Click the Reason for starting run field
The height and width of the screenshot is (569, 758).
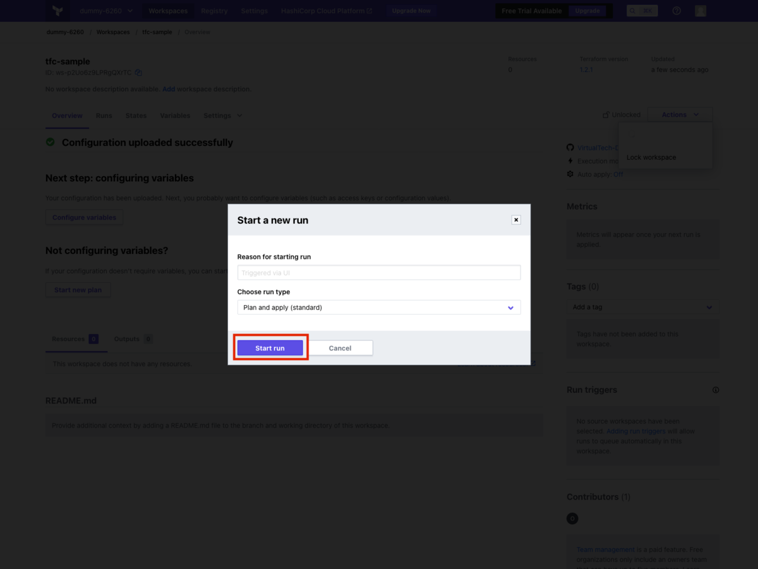[x=379, y=273]
